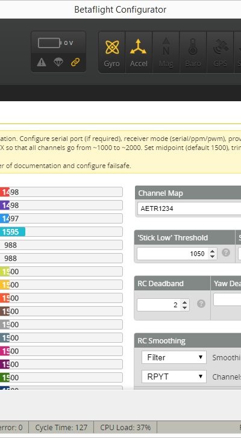Click the dark green channel bar showing 1500
The image size is (241, 438).
coord(61,378)
